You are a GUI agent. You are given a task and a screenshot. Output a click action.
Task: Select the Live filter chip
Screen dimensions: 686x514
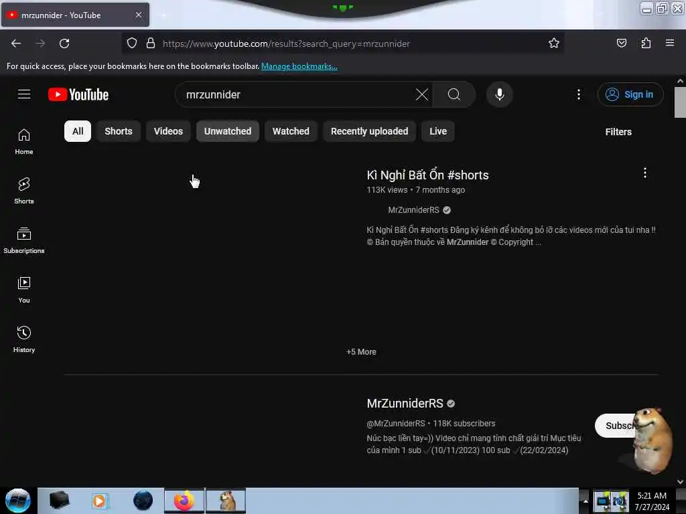[438, 131]
